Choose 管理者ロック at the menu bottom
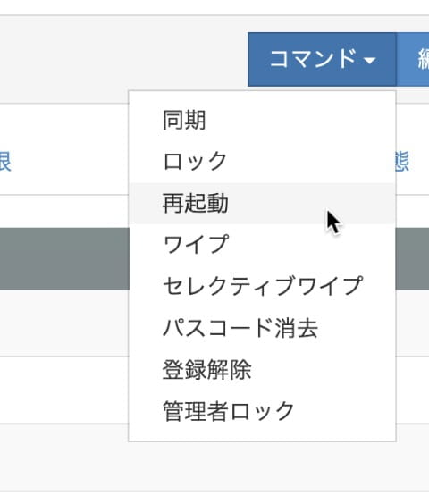429x504 pixels. click(x=262, y=411)
